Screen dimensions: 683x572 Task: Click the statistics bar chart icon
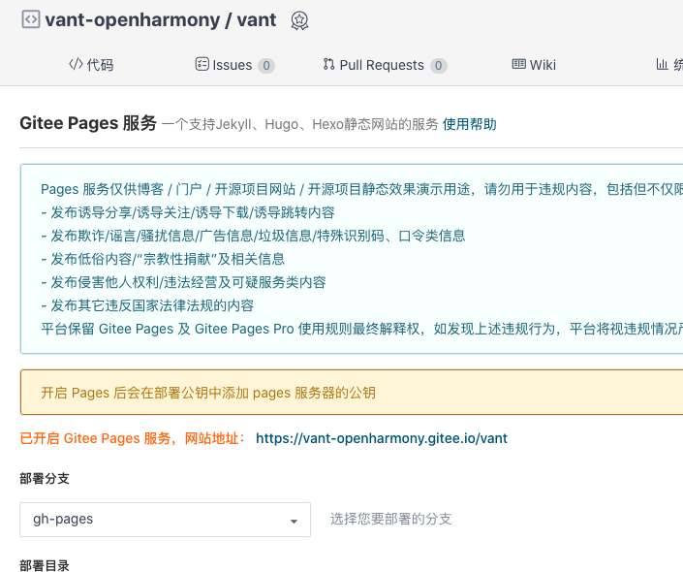tap(662, 65)
